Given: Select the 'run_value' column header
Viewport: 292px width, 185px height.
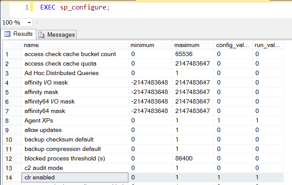Looking at the screenshot, I should tap(268, 45).
